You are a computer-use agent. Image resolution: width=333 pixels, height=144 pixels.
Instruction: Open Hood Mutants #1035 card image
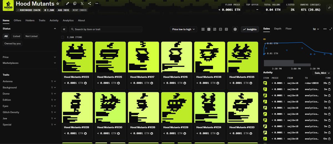click(x=243, y=57)
